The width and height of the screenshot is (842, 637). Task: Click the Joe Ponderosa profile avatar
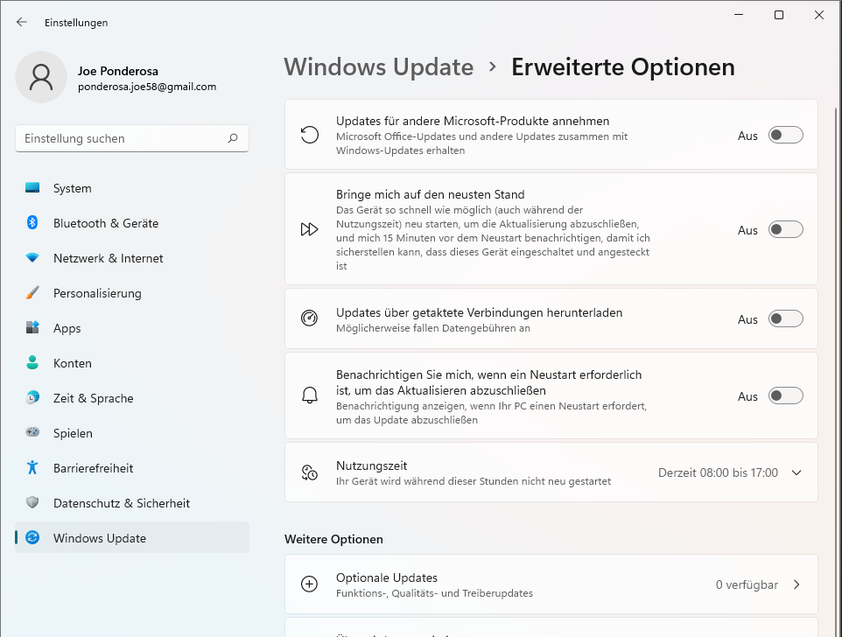tap(41, 77)
